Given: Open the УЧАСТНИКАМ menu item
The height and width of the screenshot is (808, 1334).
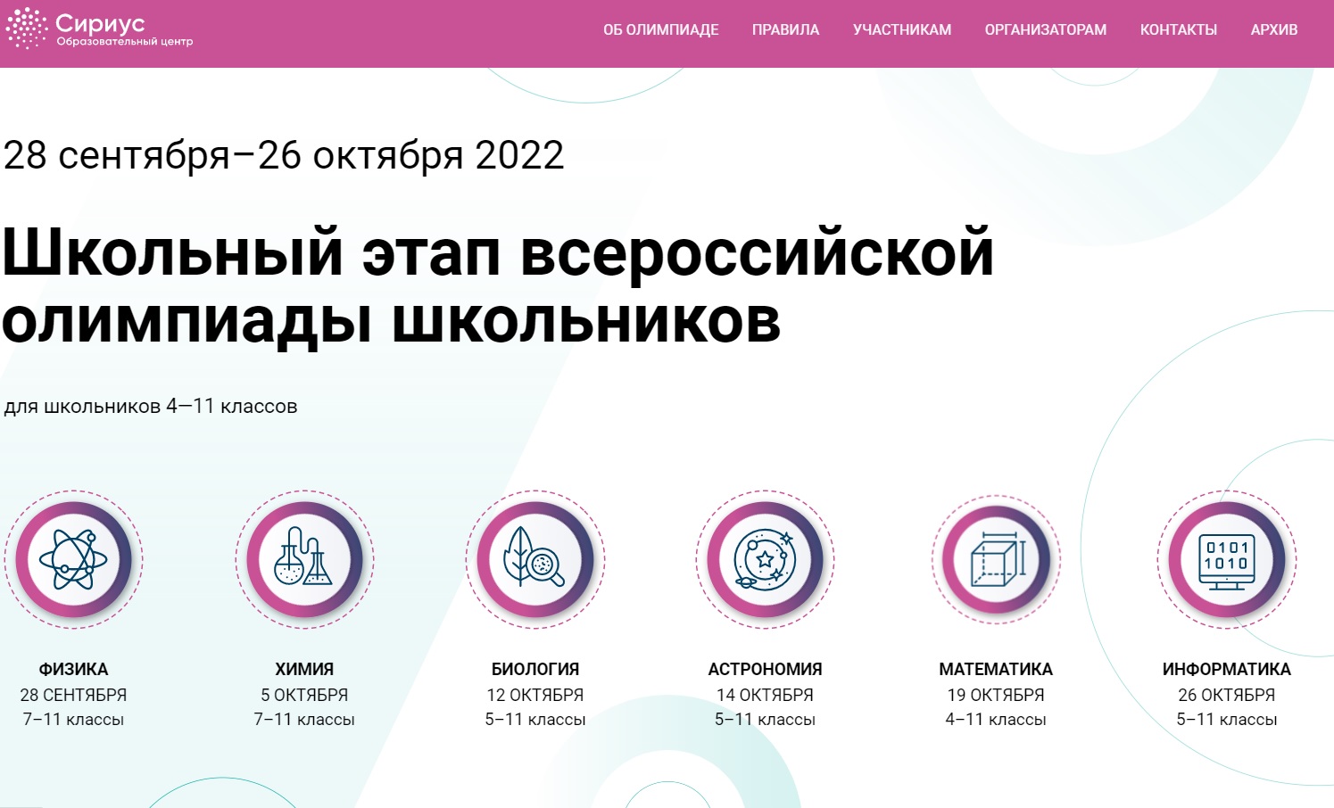Looking at the screenshot, I should point(902,29).
